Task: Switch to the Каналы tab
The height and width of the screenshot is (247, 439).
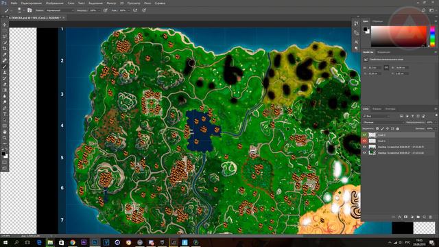Action: [x=377, y=108]
